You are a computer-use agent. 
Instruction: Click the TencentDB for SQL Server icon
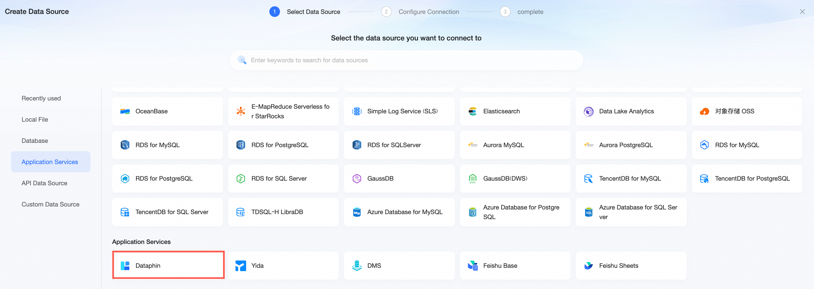pyautogui.click(x=125, y=212)
